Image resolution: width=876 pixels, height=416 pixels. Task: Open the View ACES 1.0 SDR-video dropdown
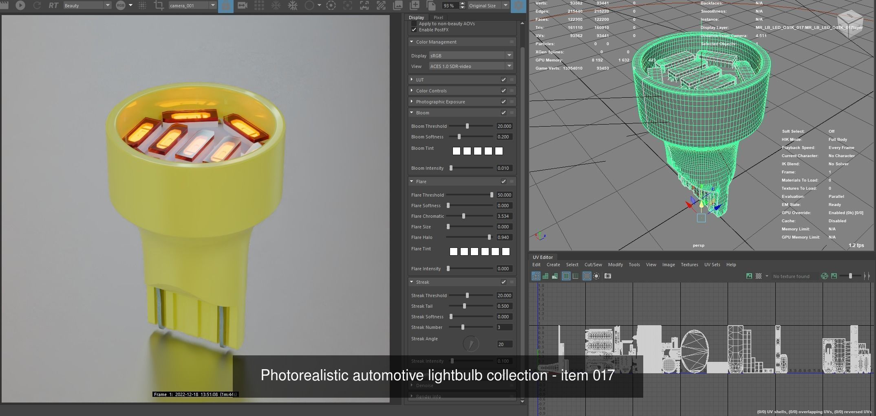[x=471, y=66]
